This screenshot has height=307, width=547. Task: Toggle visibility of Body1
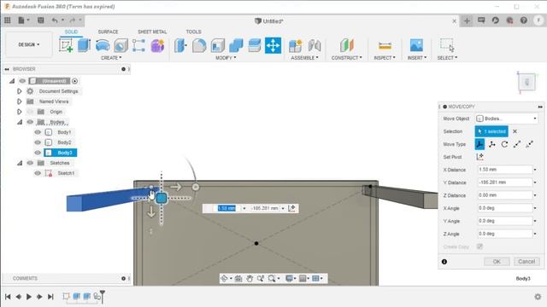38,132
